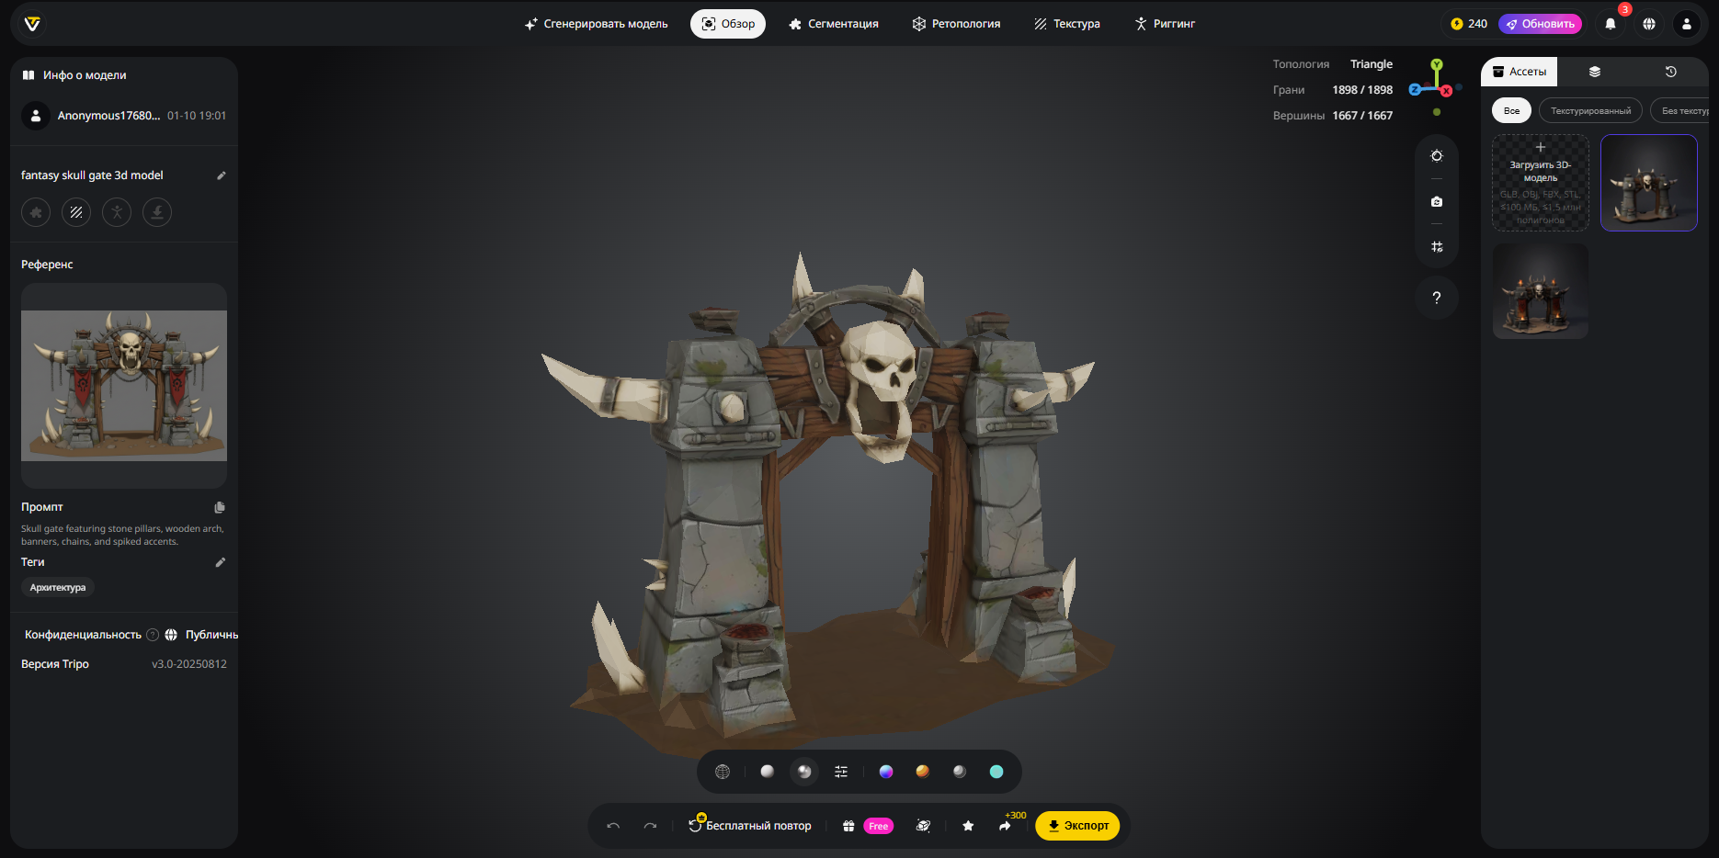1719x858 pixels.
Task: Open the material adjustment sliders
Action: 841,772
